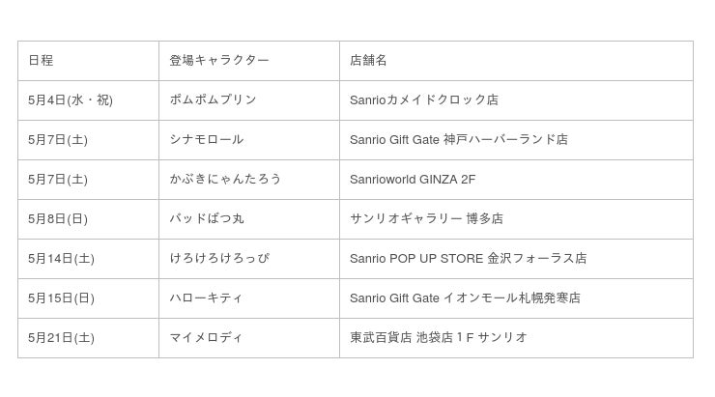The width and height of the screenshot is (715, 397).
Task: Select the Sanrioworld GINZA 2F cell
Action: (413, 179)
